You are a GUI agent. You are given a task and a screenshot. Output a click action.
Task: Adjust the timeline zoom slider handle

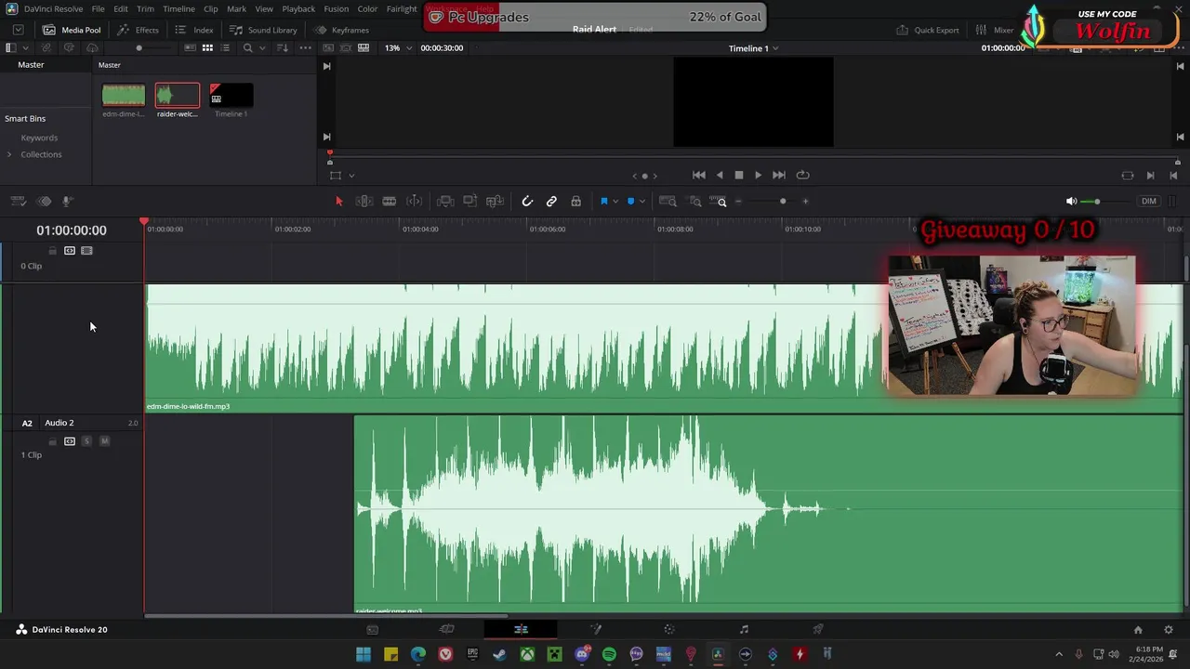point(783,201)
